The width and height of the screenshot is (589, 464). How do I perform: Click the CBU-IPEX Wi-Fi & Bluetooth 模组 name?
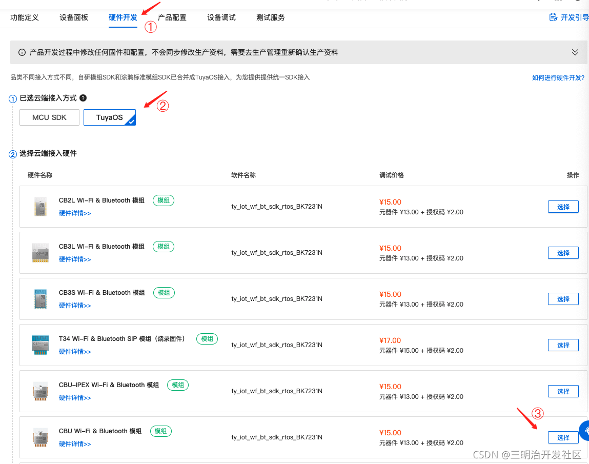point(109,385)
